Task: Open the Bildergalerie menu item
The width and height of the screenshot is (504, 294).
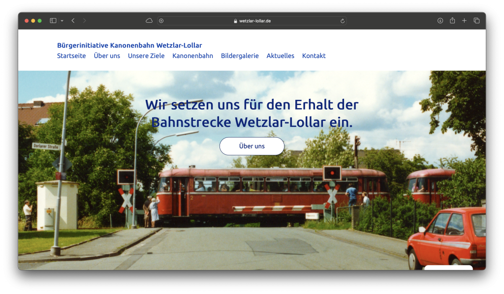Action: point(240,56)
